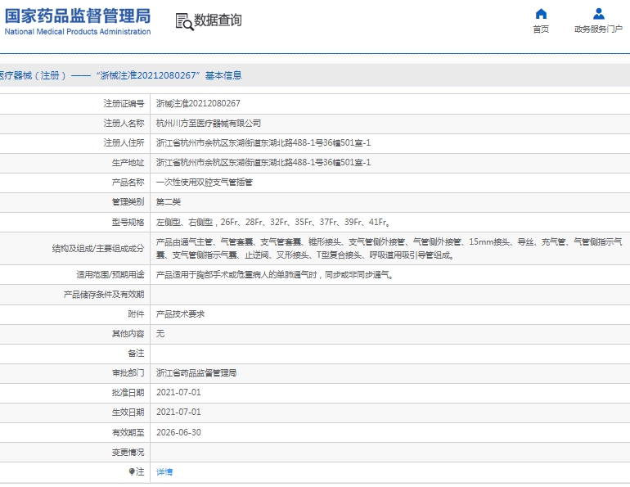Click the 结构及组成 description text
The width and height of the screenshot is (630, 487).
[x=389, y=248]
